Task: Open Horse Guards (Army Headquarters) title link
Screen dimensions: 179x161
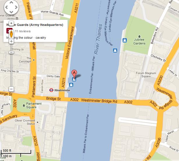Action: pos(35,25)
